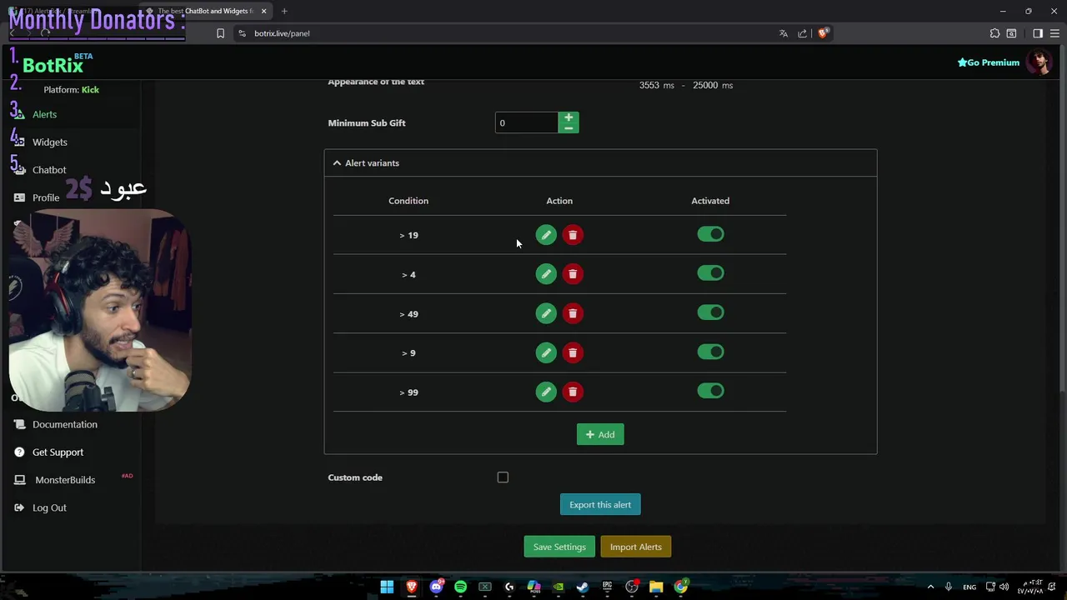Delete the '> 99' alert variant
Image resolution: width=1067 pixels, height=600 pixels.
coord(573,392)
